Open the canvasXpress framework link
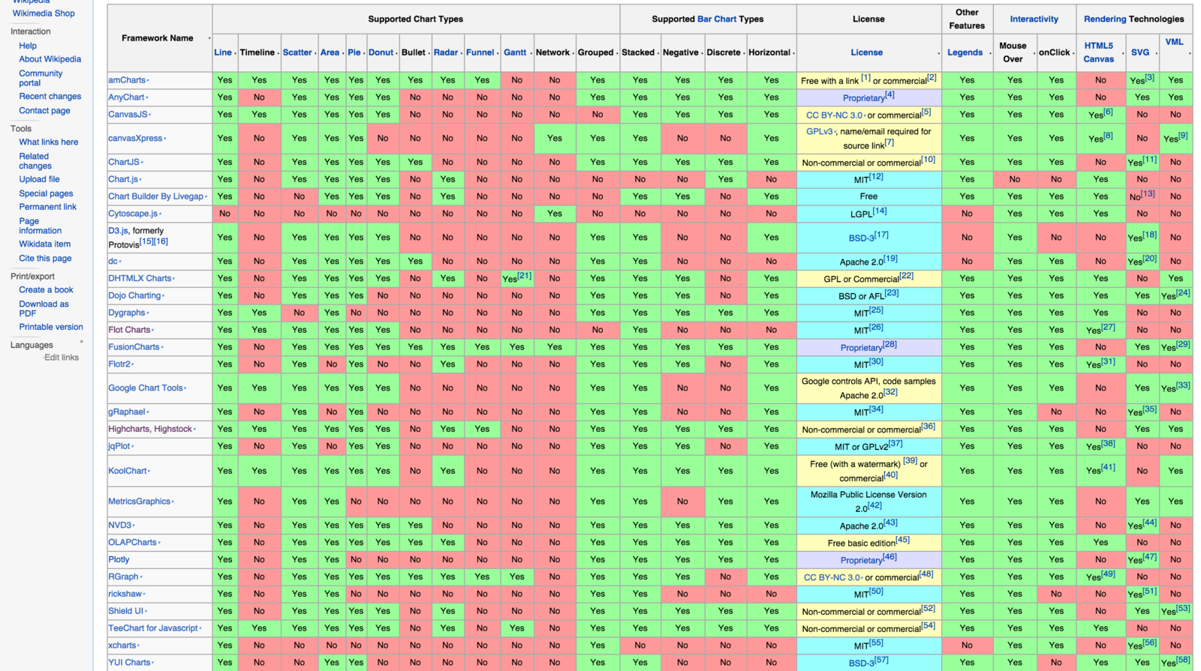 pyautogui.click(x=135, y=139)
